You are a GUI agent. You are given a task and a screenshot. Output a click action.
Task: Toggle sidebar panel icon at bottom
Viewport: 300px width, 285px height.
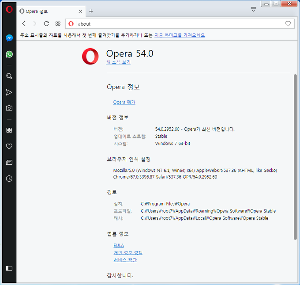click(9, 268)
